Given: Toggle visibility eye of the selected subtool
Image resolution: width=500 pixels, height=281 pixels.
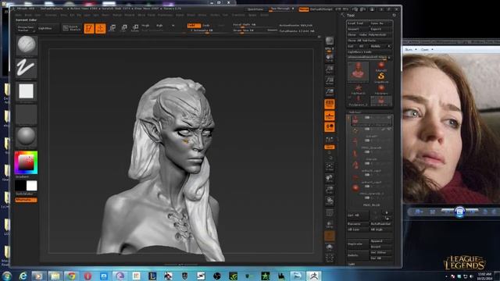Looking at the screenshot, I should tap(389, 118).
